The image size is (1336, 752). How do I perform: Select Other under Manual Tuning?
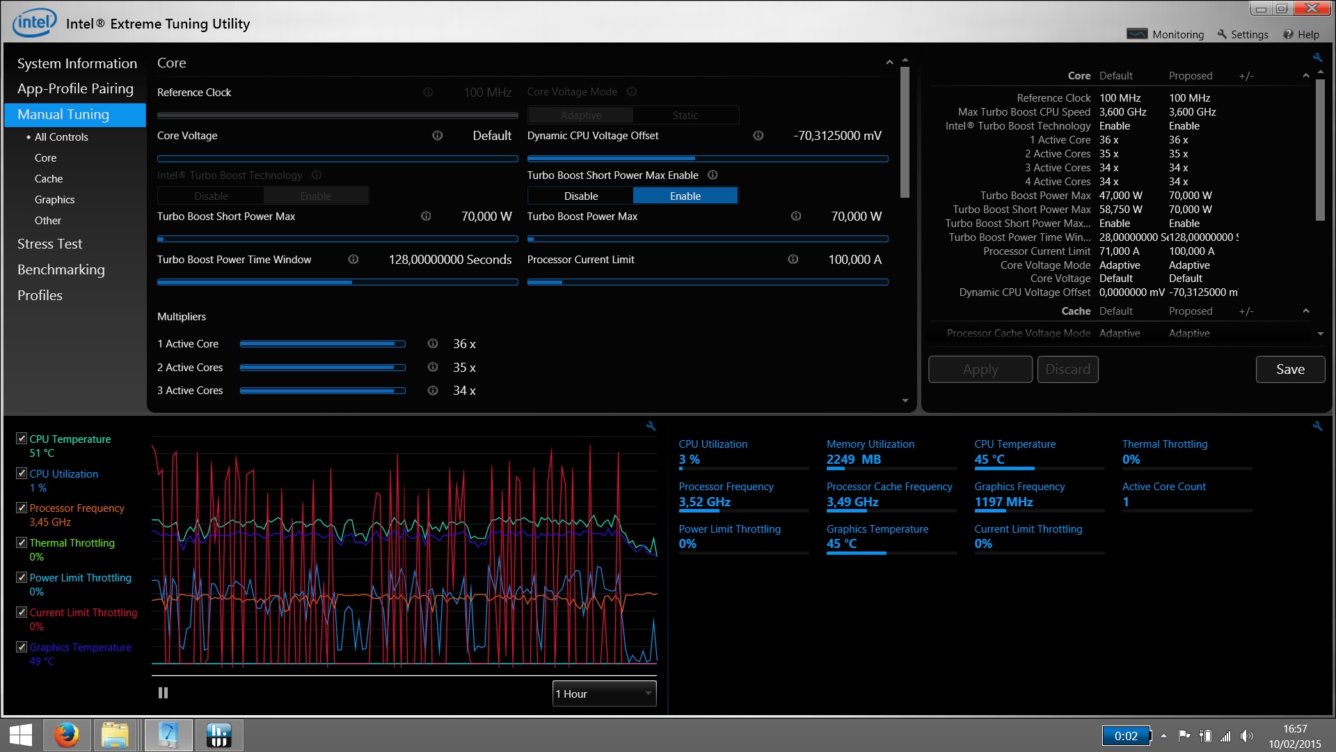pos(48,220)
